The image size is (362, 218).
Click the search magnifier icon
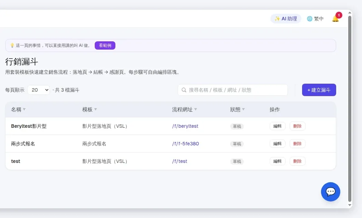(x=184, y=90)
